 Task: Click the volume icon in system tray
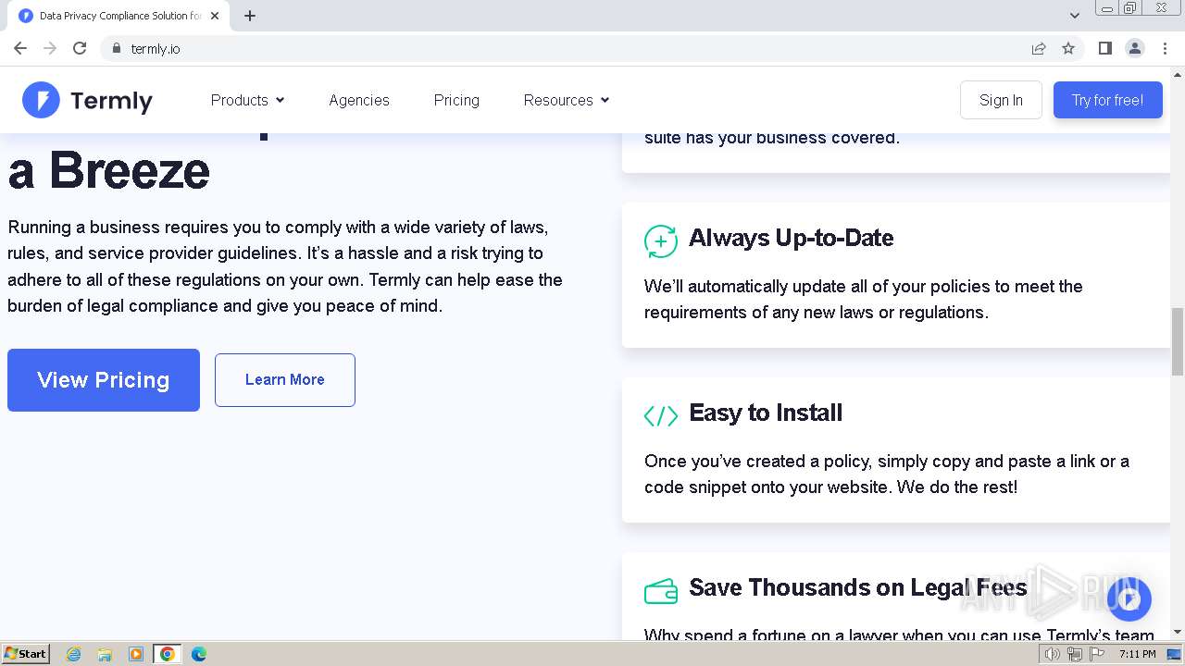[x=1053, y=654]
